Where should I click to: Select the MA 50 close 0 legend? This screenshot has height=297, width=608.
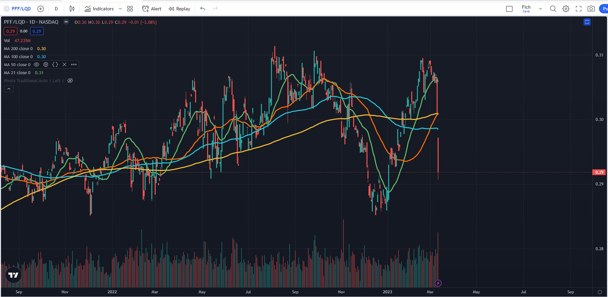[17, 64]
